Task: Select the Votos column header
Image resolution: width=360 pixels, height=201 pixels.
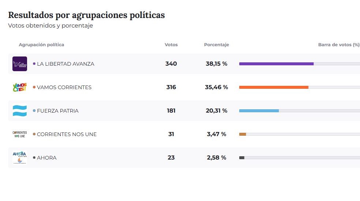Action: tap(171, 45)
